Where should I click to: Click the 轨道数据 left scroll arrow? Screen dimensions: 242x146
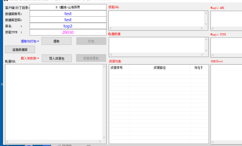click(x=111, y=55)
